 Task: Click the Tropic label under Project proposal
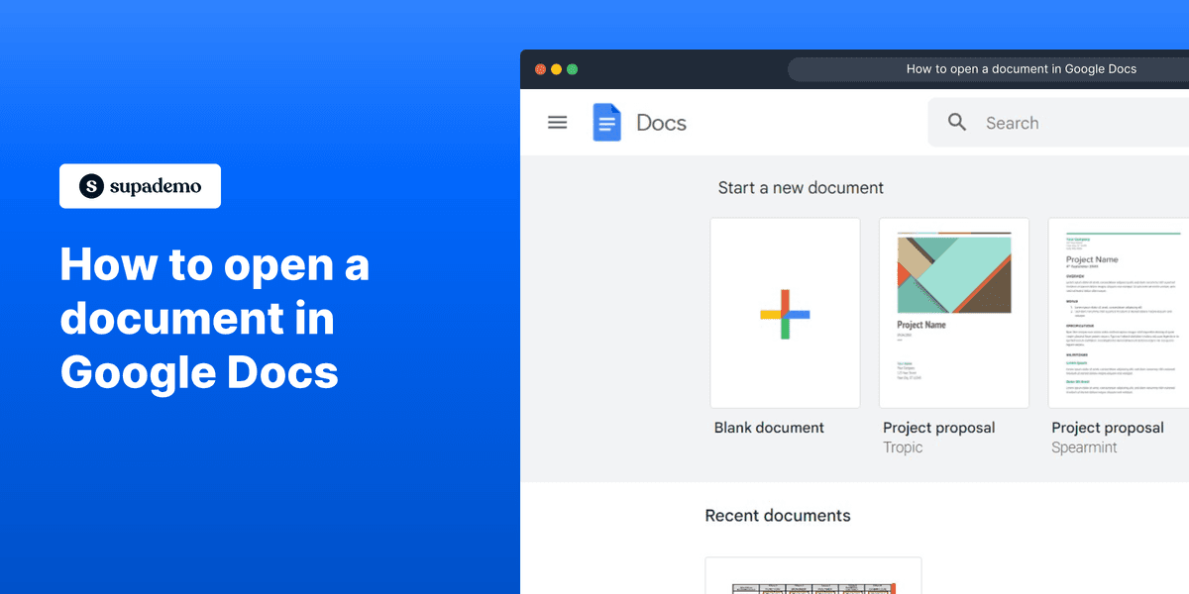point(902,446)
